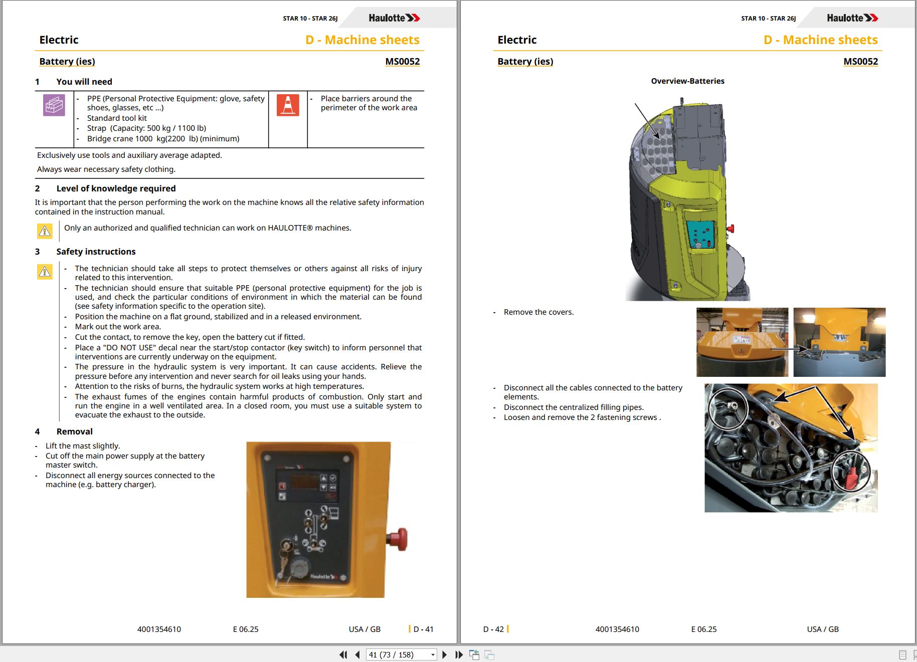
Task: Click the Electric heading on left page
Action: [x=59, y=40]
